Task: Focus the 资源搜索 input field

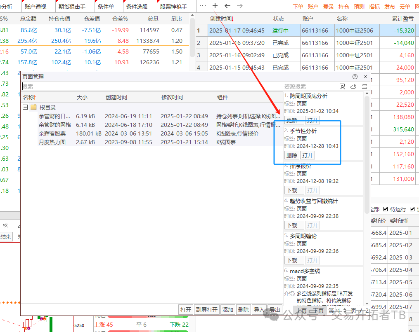Action: pos(310,87)
